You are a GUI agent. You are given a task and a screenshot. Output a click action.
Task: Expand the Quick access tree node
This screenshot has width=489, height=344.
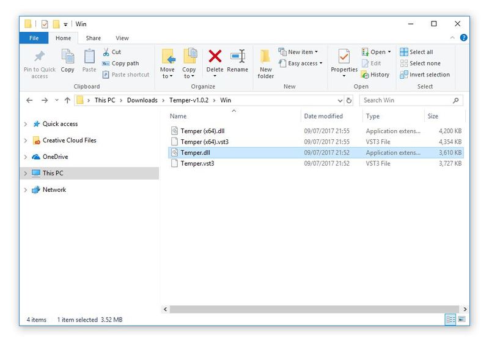point(25,124)
